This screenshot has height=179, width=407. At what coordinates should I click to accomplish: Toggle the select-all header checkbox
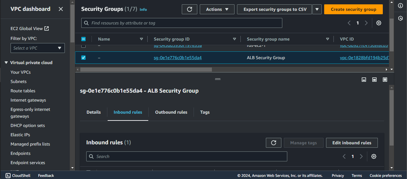point(83,39)
